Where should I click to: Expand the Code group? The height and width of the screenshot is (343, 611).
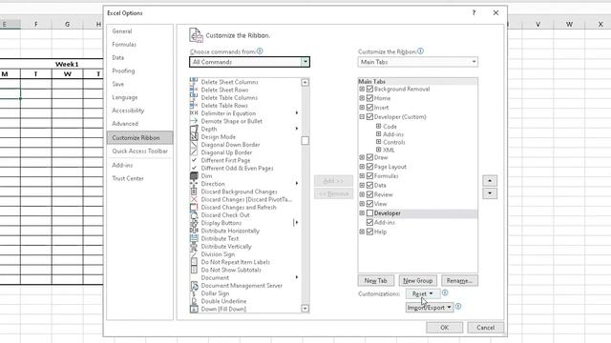378,127
